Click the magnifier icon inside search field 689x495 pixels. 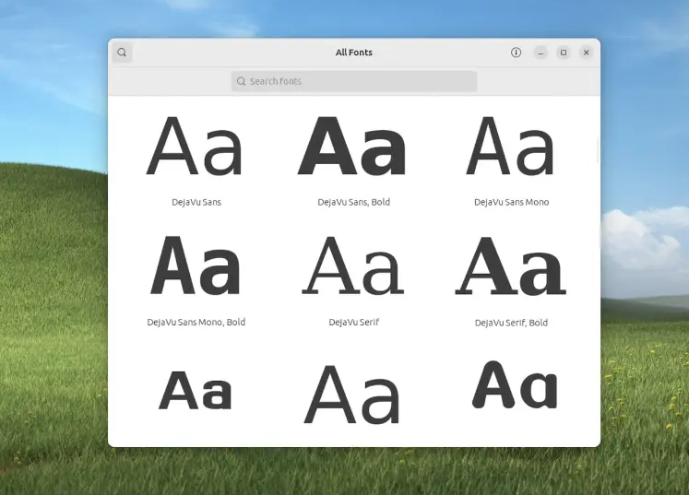(241, 81)
